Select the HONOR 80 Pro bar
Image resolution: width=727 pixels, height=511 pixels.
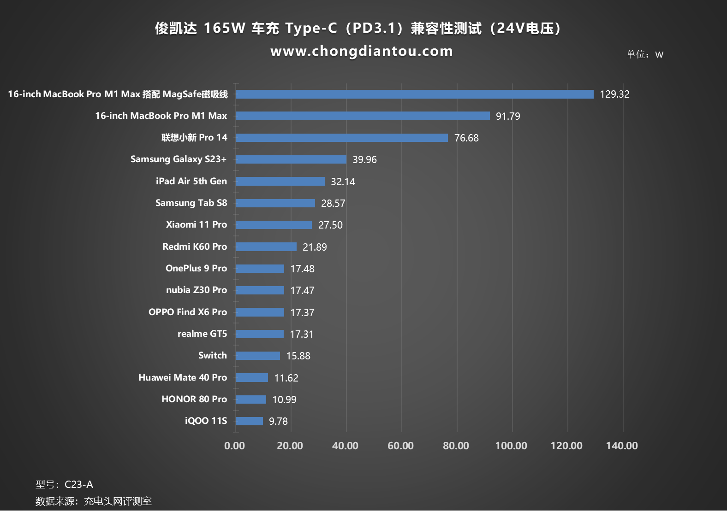point(250,399)
